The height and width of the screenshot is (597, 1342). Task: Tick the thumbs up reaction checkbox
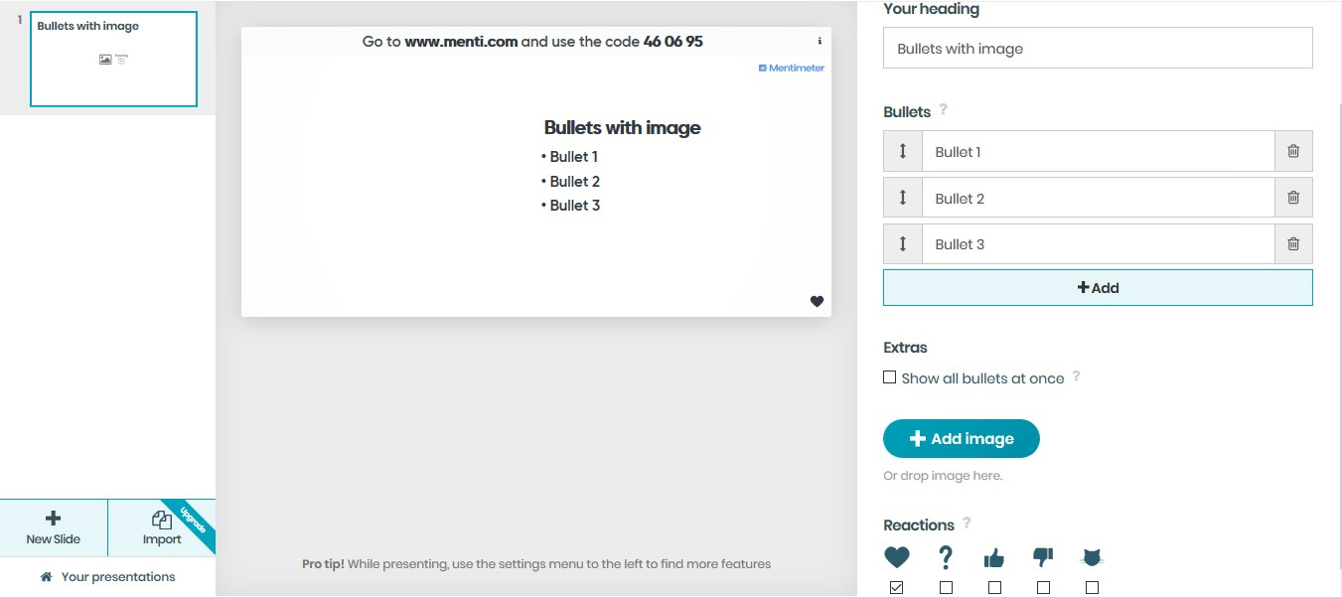pyautogui.click(x=994, y=588)
